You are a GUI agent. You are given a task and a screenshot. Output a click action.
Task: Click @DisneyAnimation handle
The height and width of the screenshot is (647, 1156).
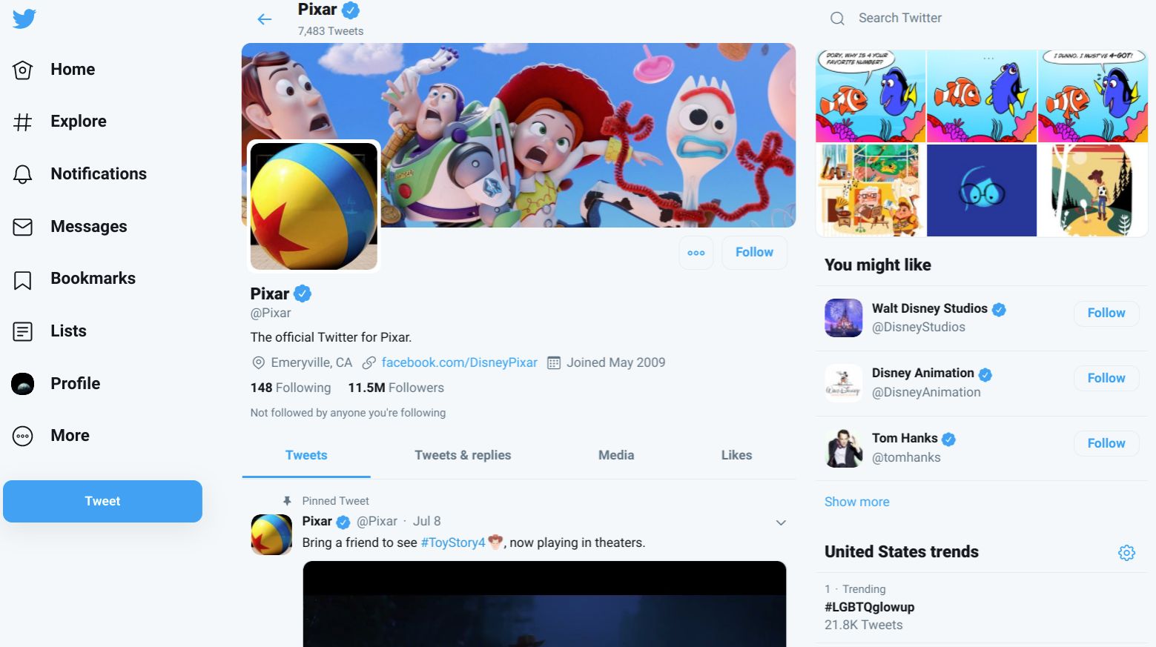point(926,393)
